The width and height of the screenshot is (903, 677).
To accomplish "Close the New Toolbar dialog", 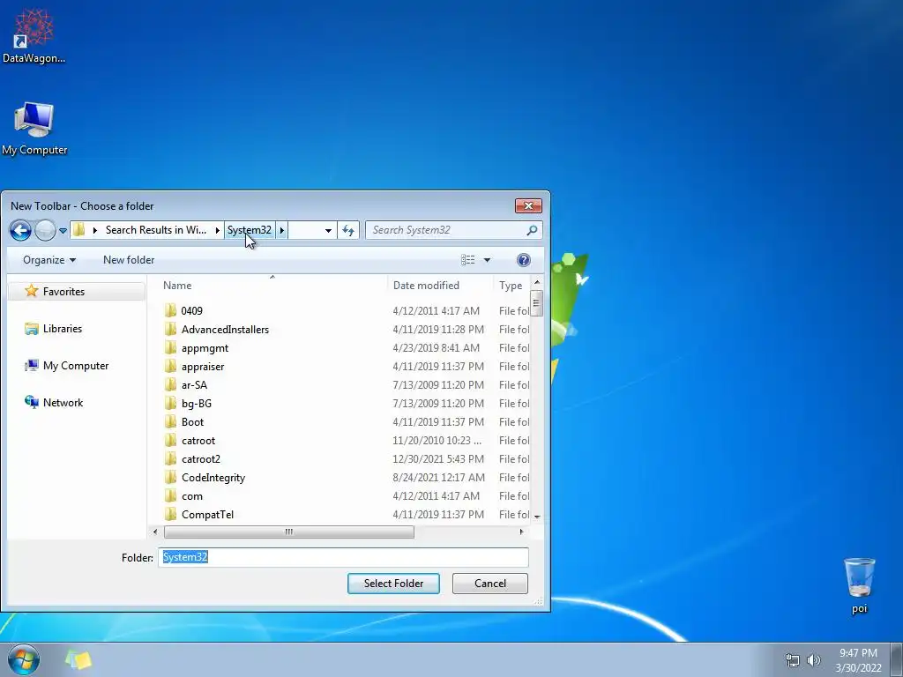I will pyautogui.click(x=528, y=206).
